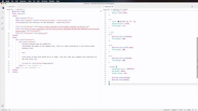Click '@include margin(3rem)' line

coord(121,80)
